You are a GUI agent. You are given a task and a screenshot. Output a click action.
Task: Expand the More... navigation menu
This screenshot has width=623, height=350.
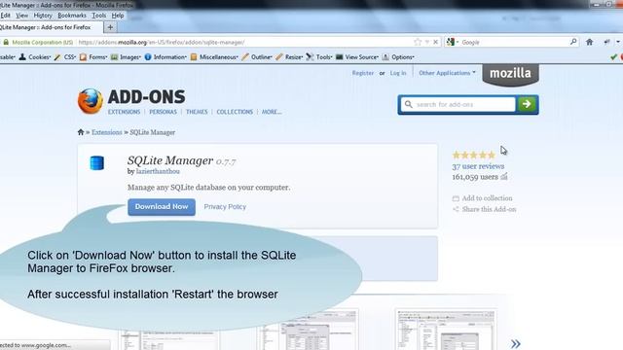click(x=272, y=112)
